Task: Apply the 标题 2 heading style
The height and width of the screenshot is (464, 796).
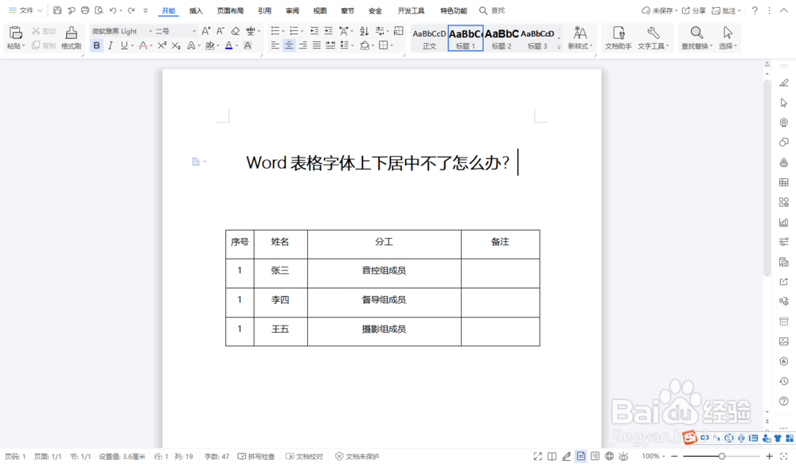Action: (x=501, y=37)
